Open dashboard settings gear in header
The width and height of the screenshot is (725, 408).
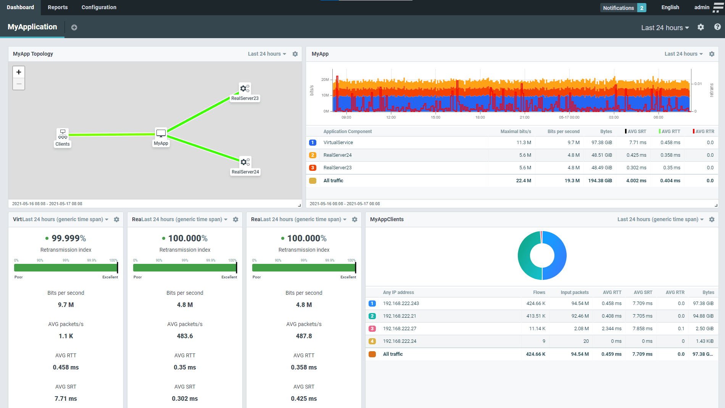coord(701,27)
